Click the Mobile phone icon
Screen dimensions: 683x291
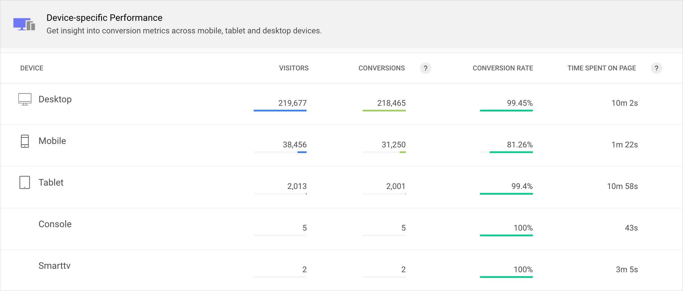pyautogui.click(x=25, y=141)
